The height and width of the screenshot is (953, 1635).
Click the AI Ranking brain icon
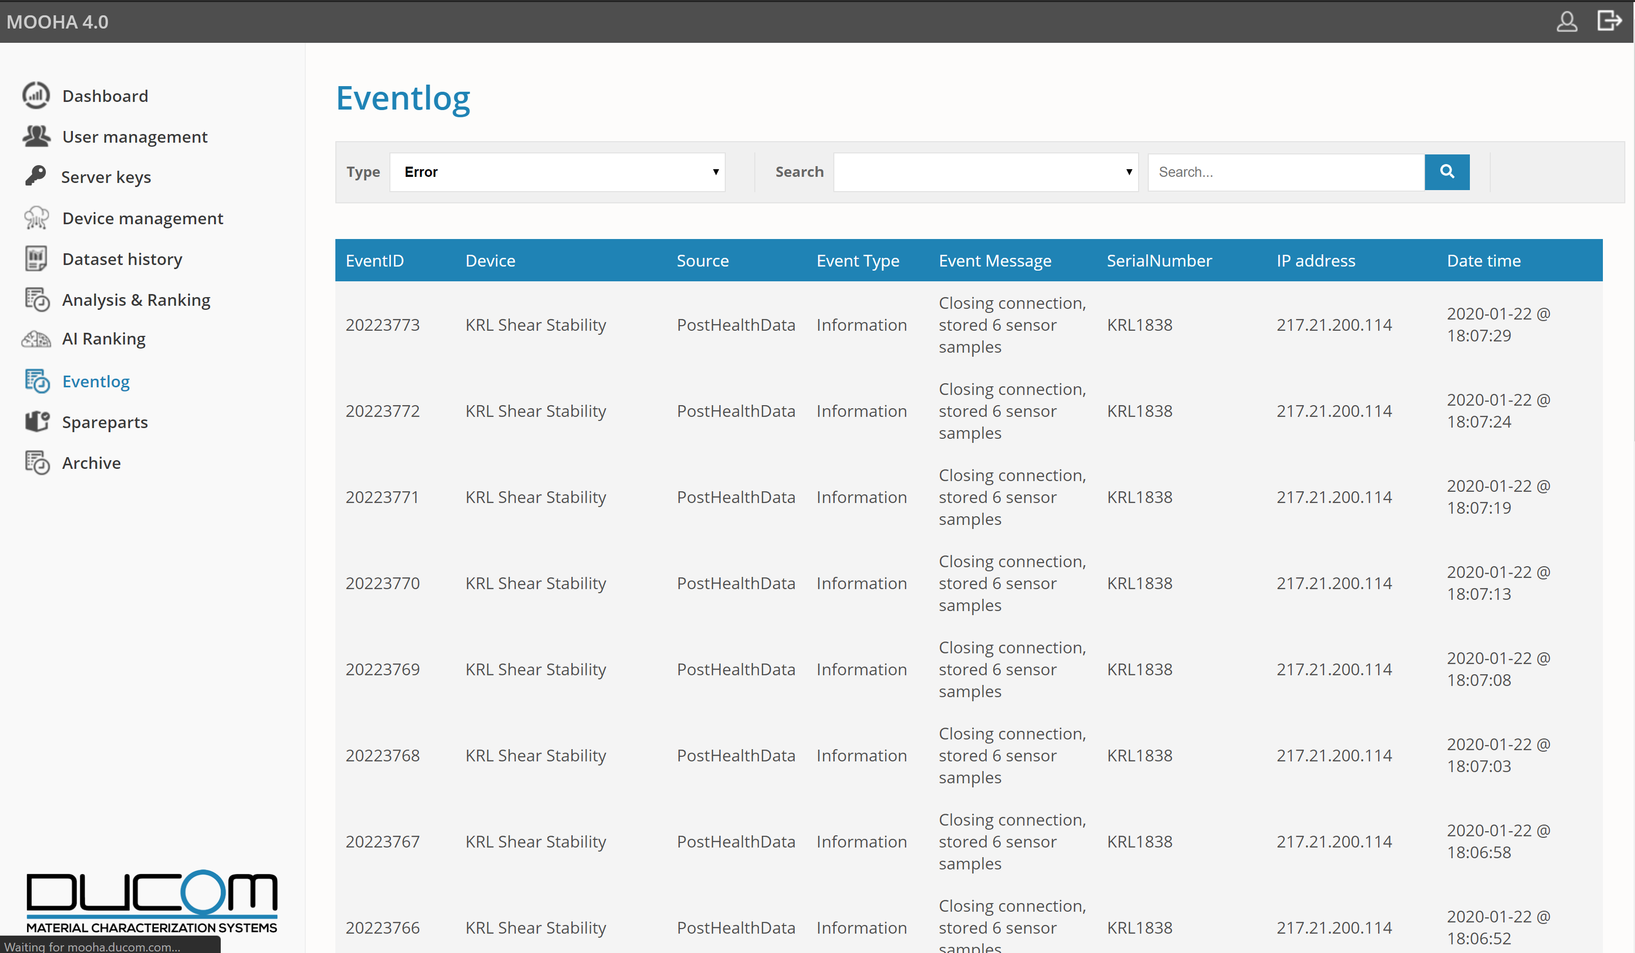click(36, 338)
